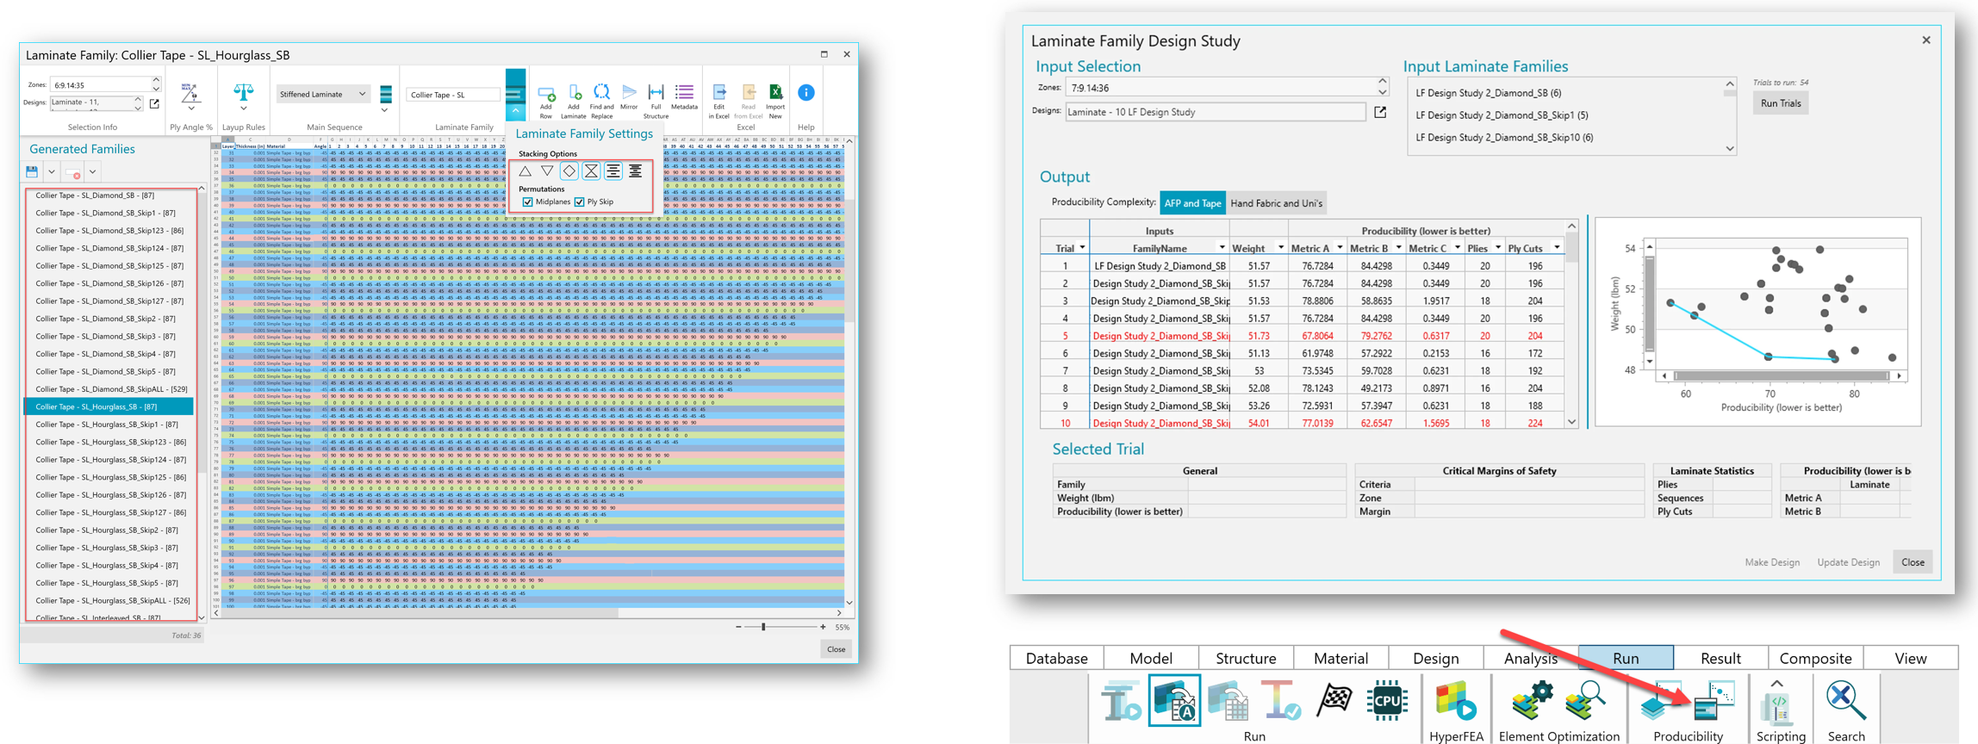Collapse the Laminate Family Settings chevron
This screenshot has width=1978, height=744.
click(515, 112)
